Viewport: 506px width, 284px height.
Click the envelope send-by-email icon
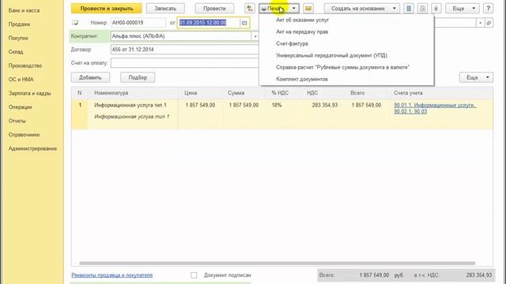(x=308, y=9)
